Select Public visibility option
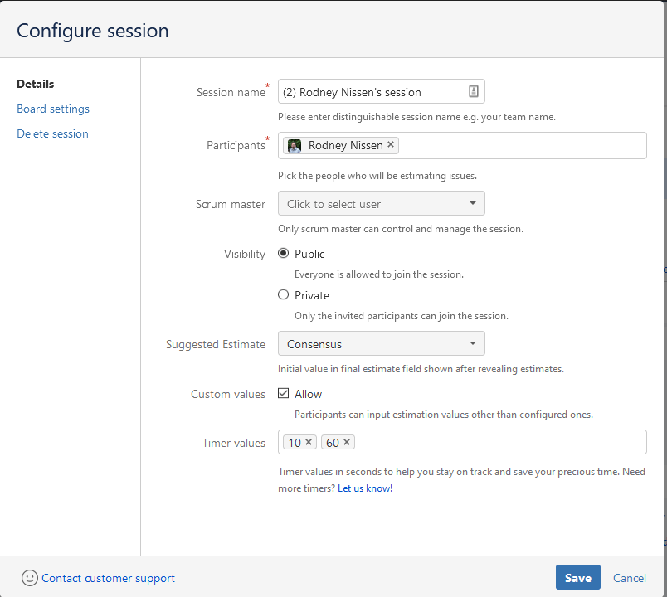This screenshot has width=667, height=597. pyautogui.click(x=284, y=254)
